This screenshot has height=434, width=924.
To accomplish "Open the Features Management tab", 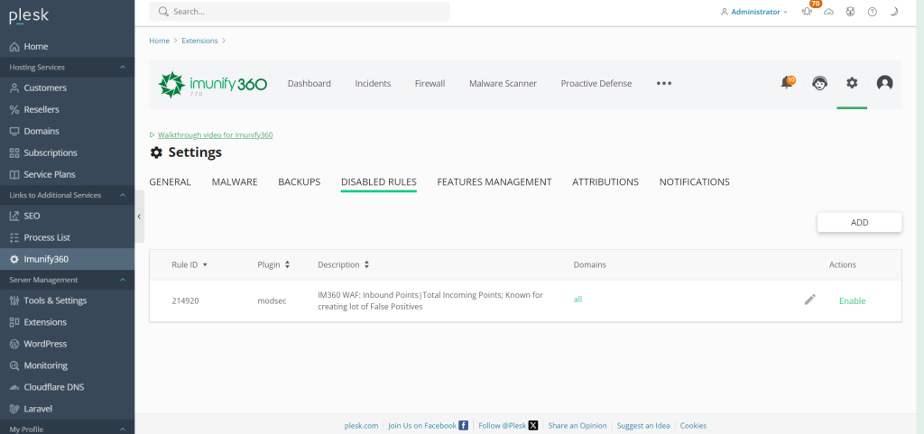I will (494, 181).
